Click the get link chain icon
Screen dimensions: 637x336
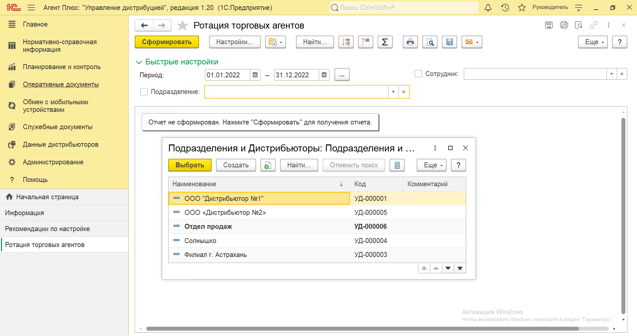pyautogui.click(x=594, y=25)
